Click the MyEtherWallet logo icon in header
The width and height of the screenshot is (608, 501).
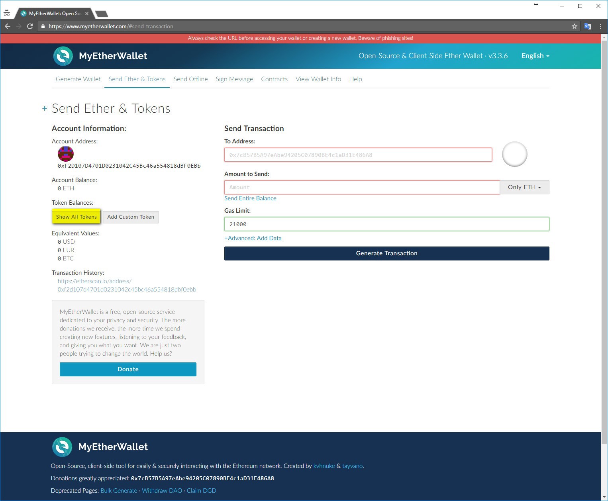pos(63,56)
